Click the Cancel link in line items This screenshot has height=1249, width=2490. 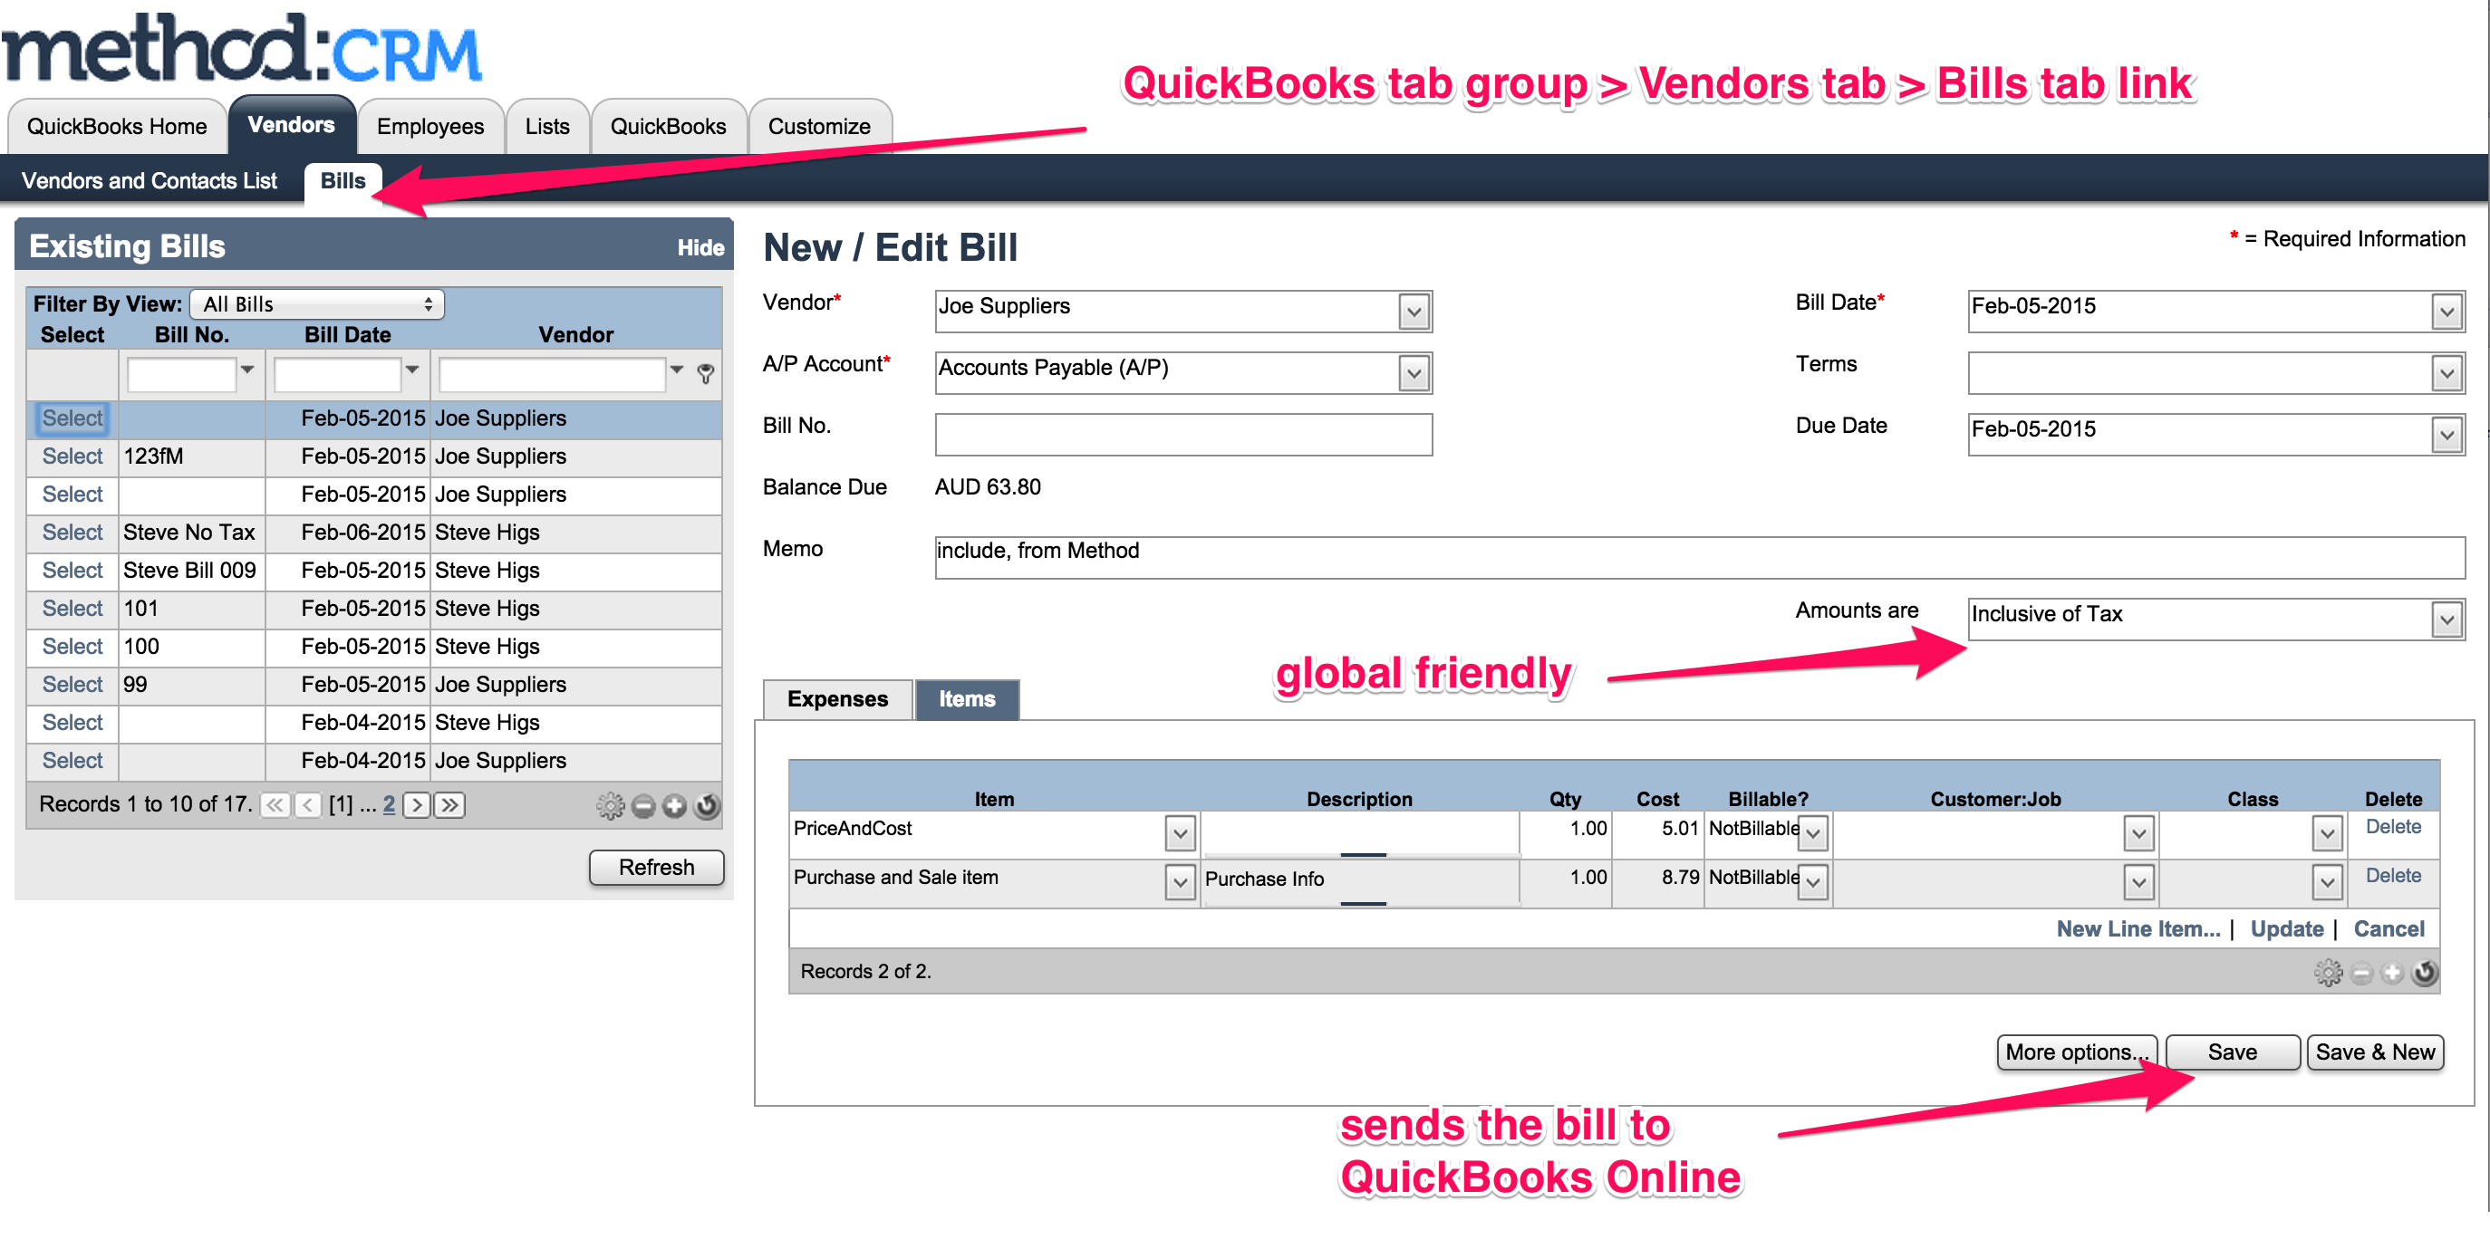2389,929
